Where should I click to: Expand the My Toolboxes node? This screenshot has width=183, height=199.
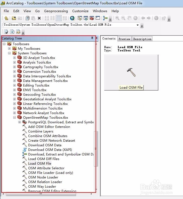coord(9,48)
